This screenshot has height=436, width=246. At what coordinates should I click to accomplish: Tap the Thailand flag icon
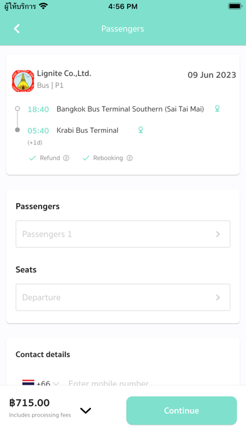tap(28, 383)
